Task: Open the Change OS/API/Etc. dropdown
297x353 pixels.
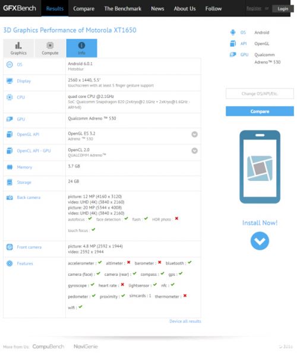Action: coord(260,94)
